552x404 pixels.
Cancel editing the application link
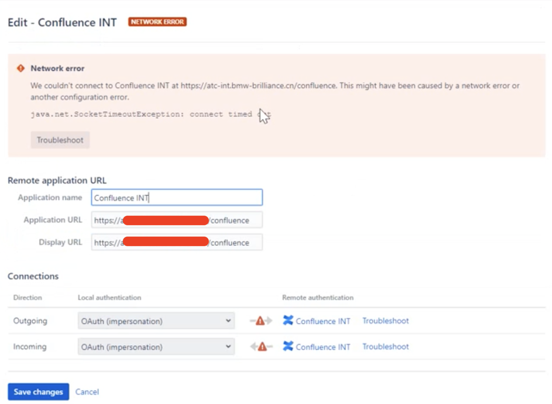(87, 392)
